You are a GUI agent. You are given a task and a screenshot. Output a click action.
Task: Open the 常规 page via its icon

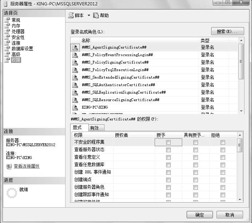click(7, 20)
